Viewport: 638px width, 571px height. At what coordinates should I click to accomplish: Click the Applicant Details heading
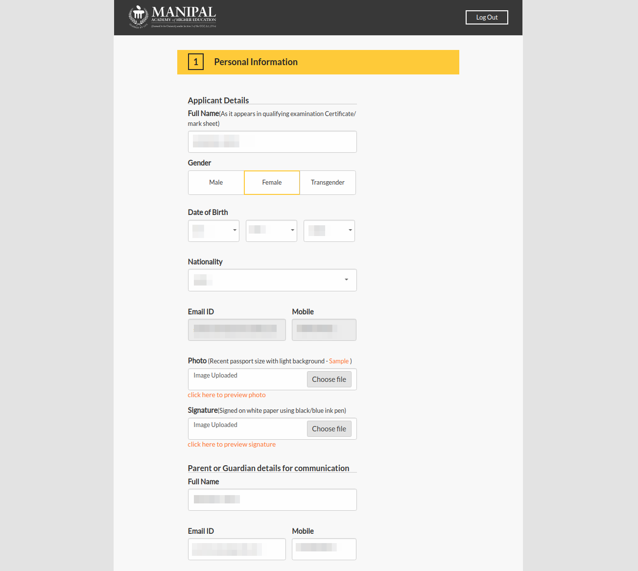click(218, 100)
